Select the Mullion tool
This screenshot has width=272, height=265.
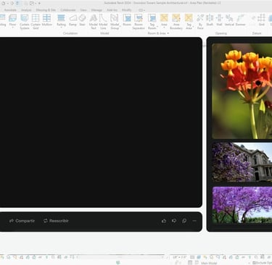click(x=47, y=20)
